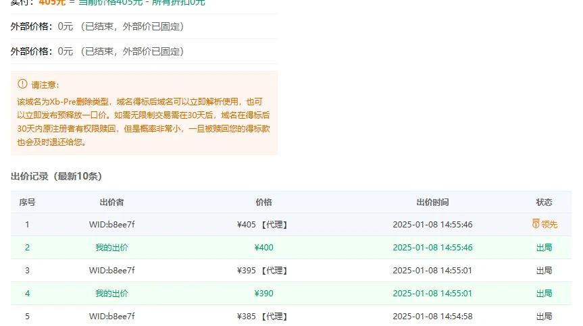The image size is (583, 326).
Task: Click the ¥390 price in row 4
Action: click(x=263, y=293)
